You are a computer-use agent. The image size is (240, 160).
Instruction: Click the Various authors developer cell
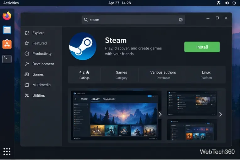pyautogui.click(x=163, y=75)
